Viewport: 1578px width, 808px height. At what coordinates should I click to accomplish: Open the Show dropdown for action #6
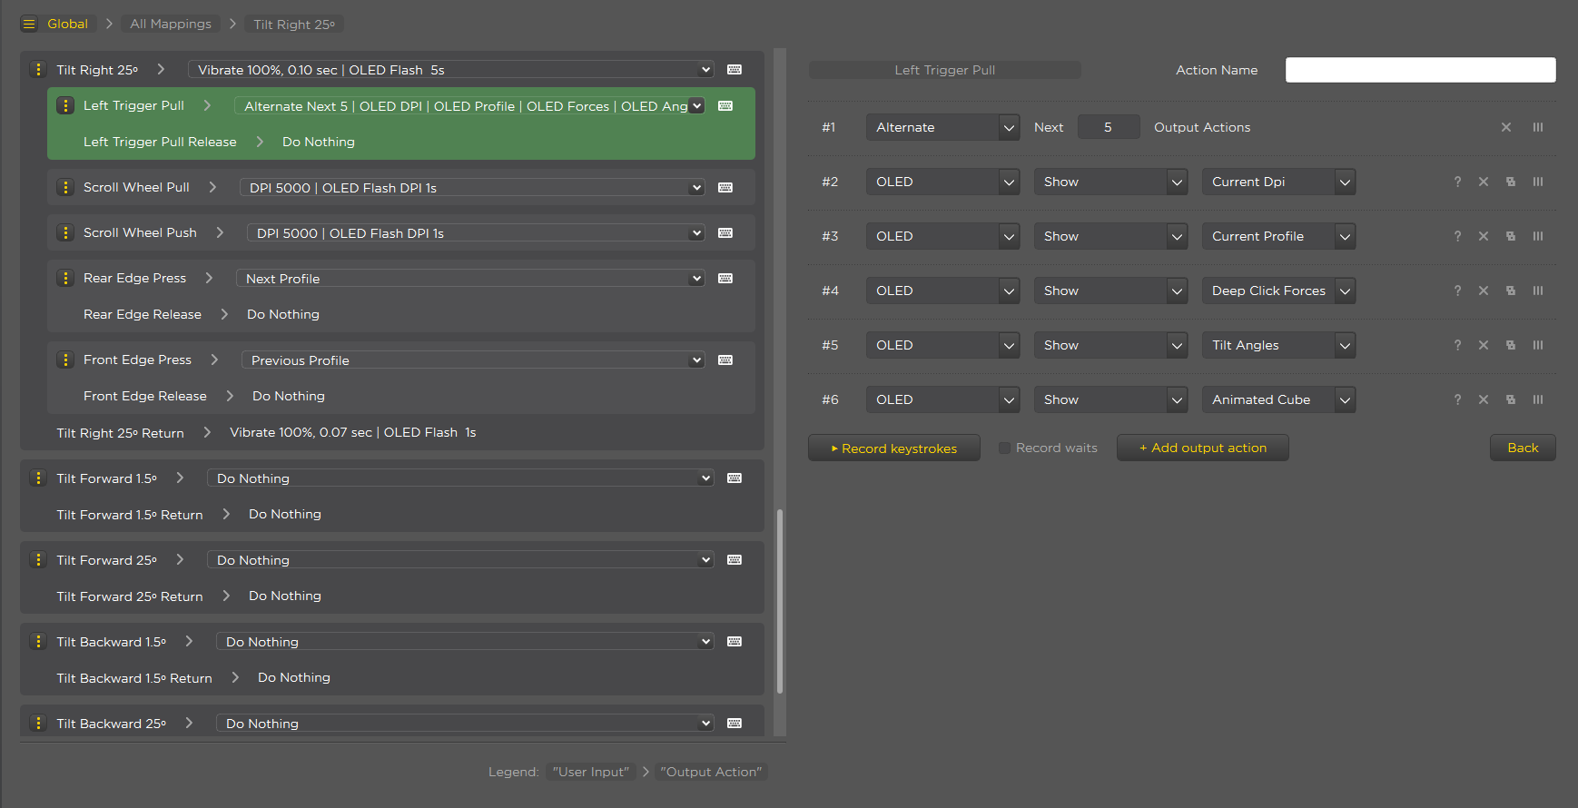[1110, 399]
